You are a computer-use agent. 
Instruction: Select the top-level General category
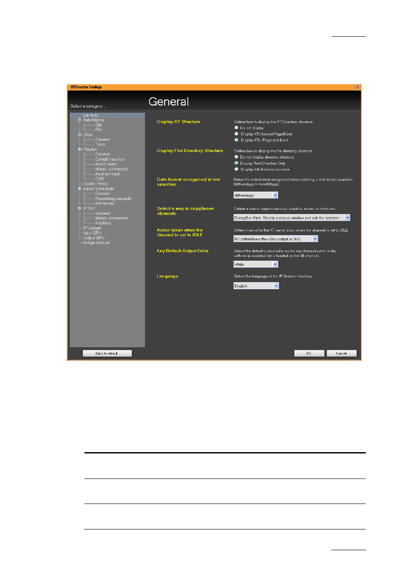click(91, 115)
